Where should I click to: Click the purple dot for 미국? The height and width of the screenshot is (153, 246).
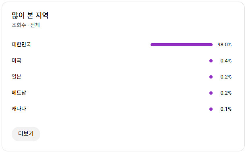pos(211,61)
